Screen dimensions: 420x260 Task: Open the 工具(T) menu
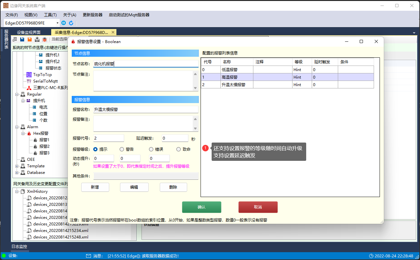point(50,15)
